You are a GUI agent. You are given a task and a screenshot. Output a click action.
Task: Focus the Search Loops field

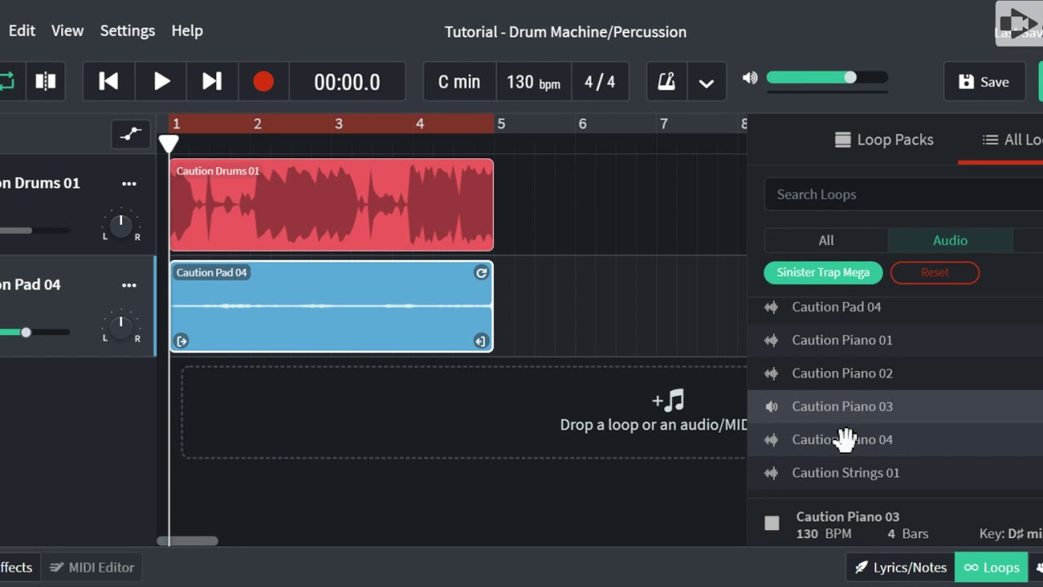pos(904,194)
